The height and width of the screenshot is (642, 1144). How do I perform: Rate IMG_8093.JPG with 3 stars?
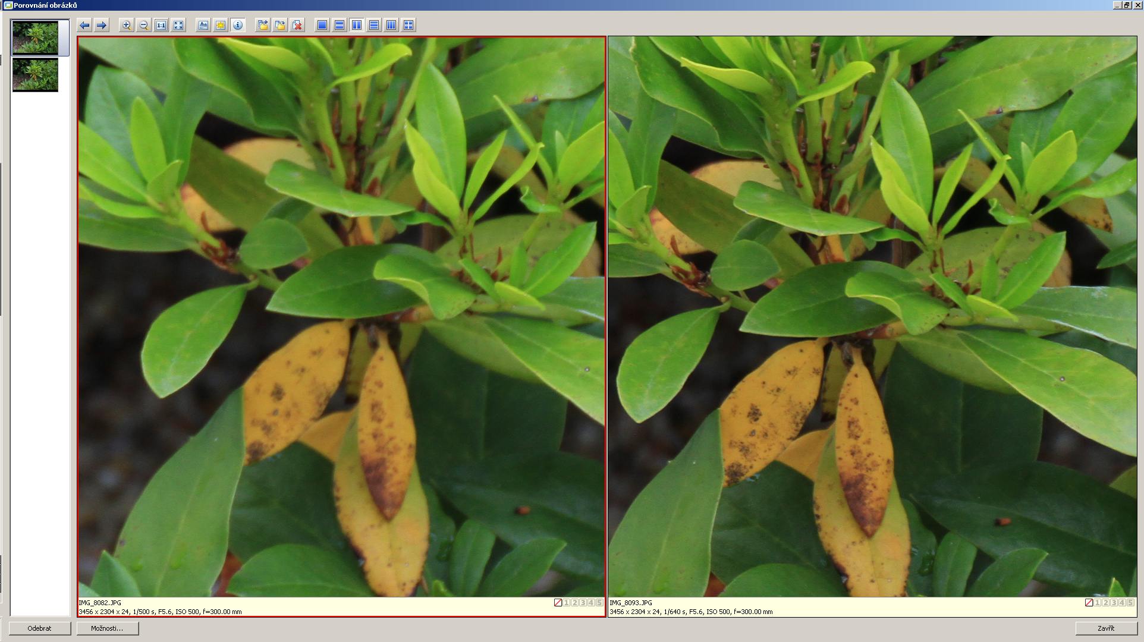[x=1114, y=603]
